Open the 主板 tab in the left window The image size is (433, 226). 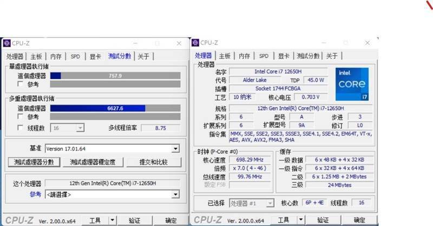36,56
